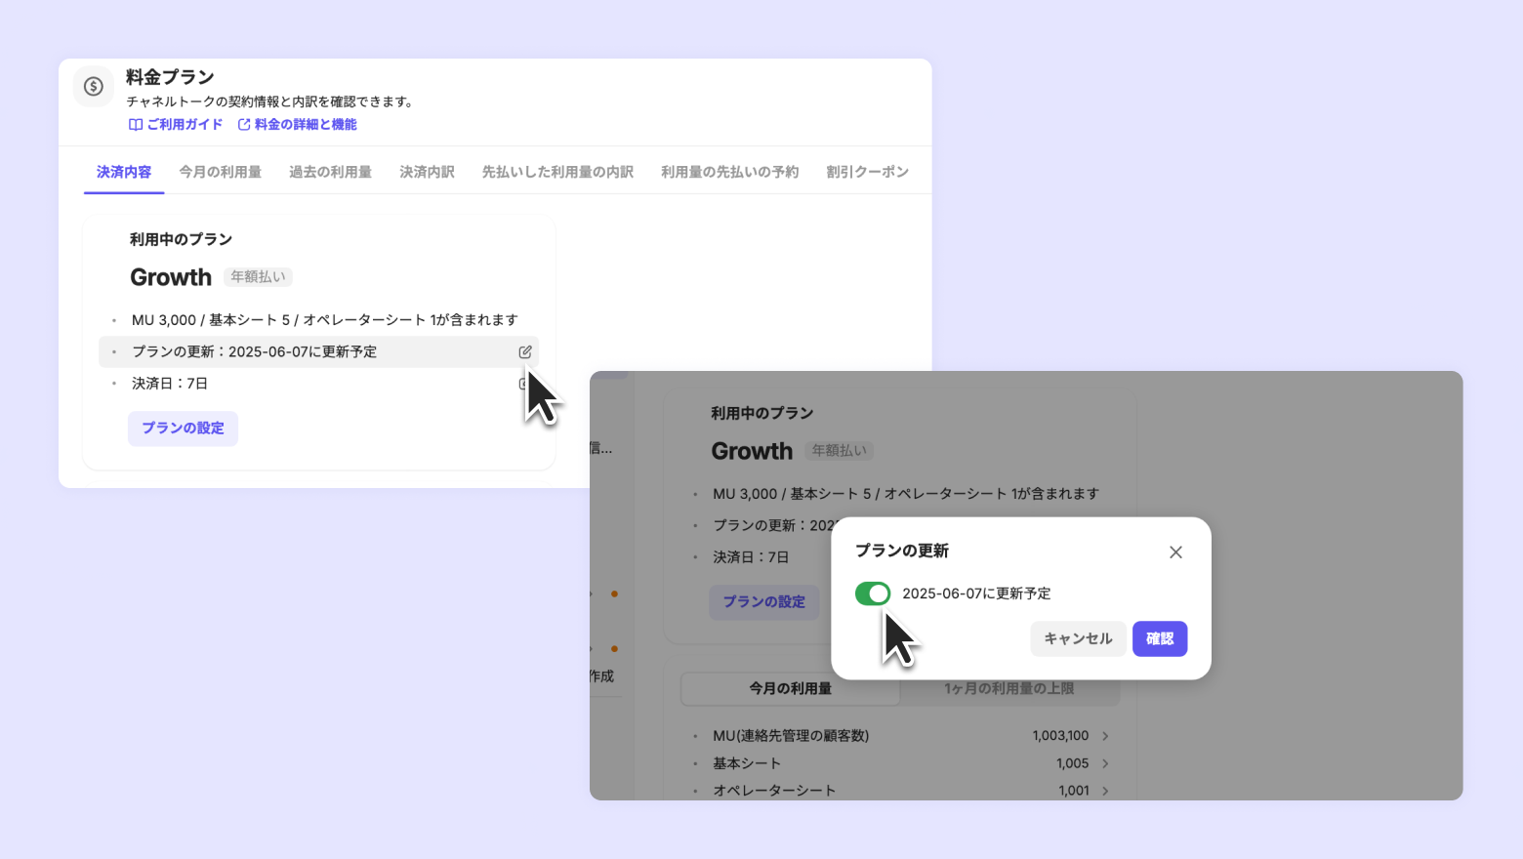Switch to the 過去の利用量 tab
1523x859 pixels.
pyautogui.click(x=331, y=172)
